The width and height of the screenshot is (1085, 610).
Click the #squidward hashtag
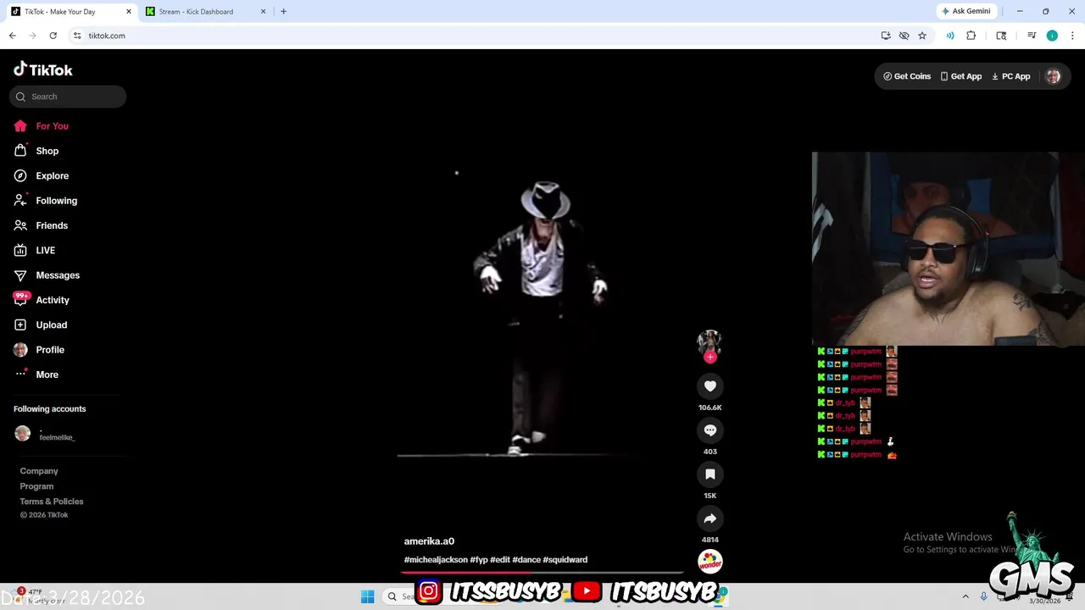tap(565, 560)
